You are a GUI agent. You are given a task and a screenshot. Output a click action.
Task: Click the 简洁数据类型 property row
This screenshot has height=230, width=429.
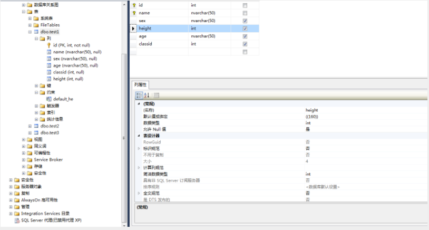coord(281,174)
